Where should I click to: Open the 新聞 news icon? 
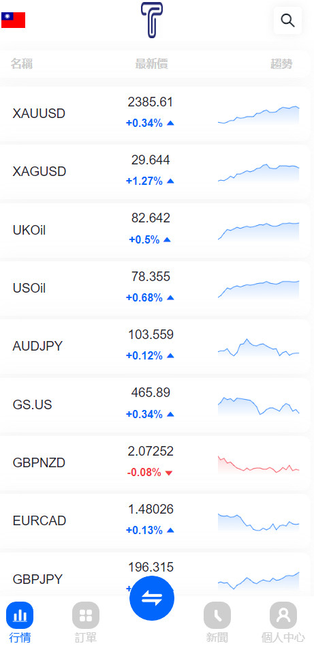217,615
